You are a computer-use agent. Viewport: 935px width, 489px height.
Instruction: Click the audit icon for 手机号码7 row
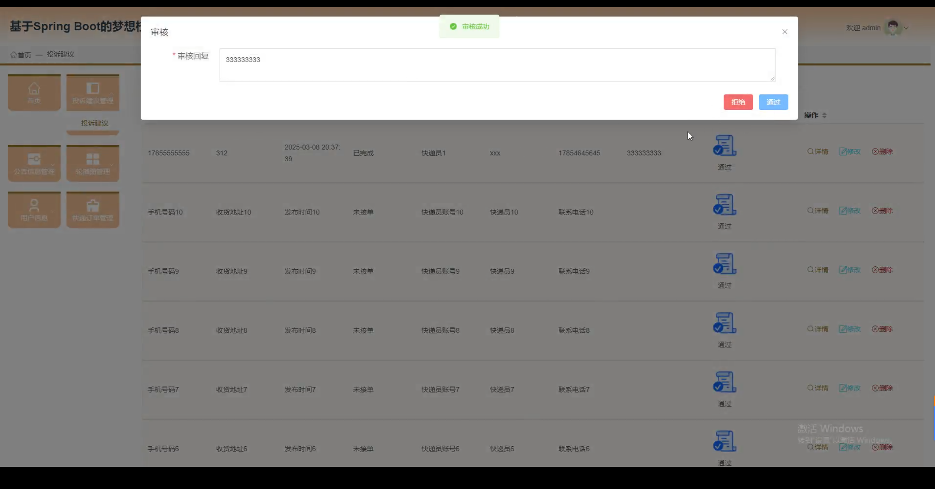click(x=724, y=382)
